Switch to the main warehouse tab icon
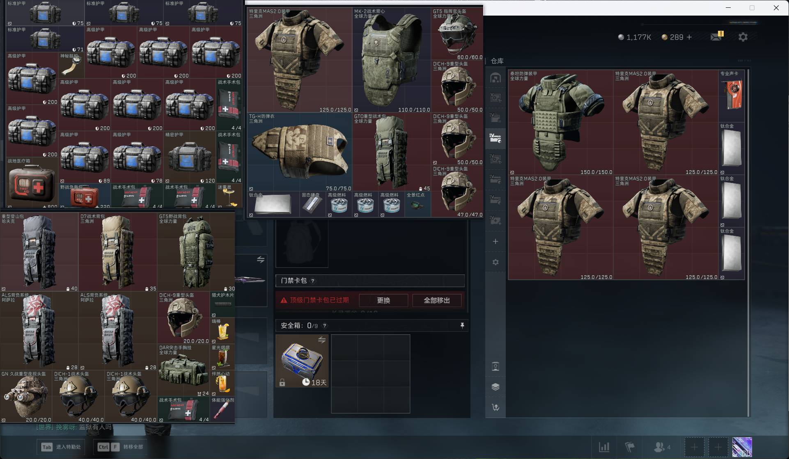The height and width of the screenshot is (459, 789). 495,78
